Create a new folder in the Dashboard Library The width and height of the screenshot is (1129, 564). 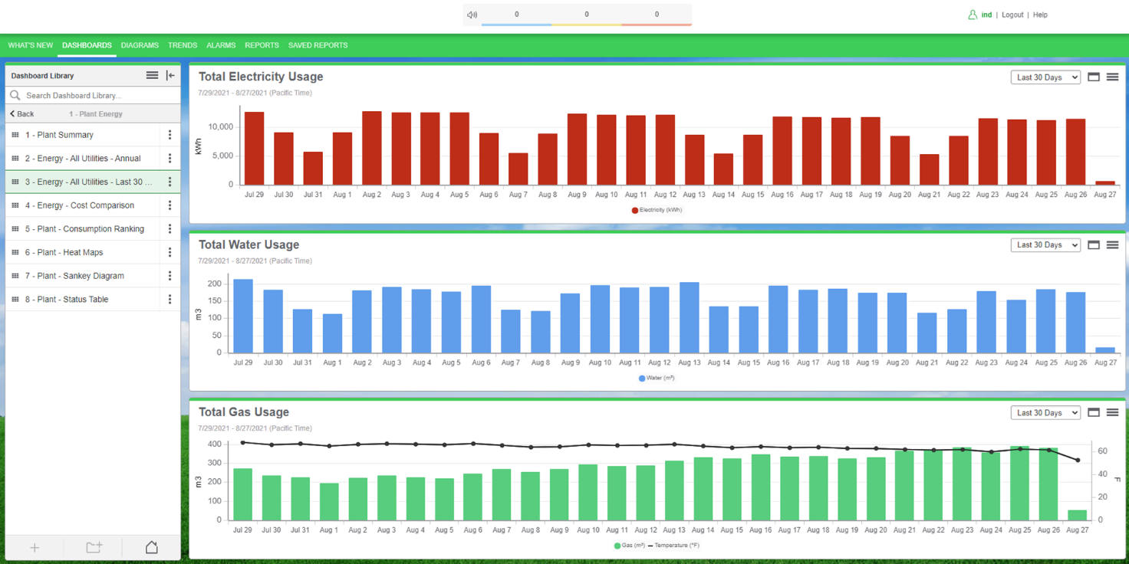pos(93,547)
